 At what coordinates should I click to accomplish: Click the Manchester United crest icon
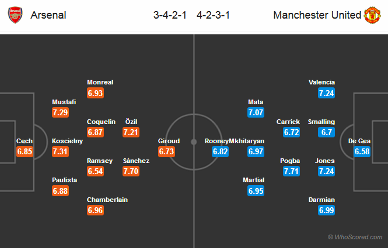click(373, 15)
